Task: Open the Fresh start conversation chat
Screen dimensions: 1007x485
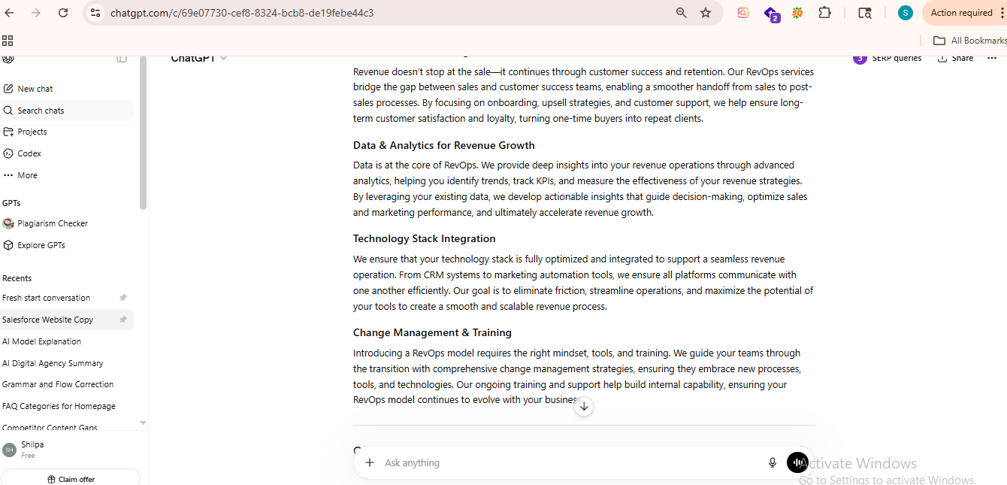Action: click(x=47, y=298)
